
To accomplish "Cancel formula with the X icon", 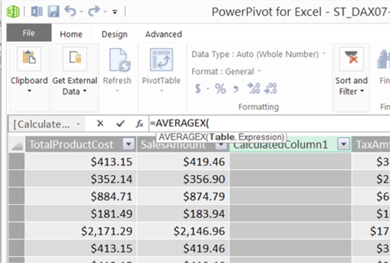I will coord(100,124).
